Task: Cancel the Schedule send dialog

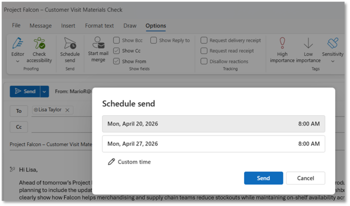Action: (306, 178)
